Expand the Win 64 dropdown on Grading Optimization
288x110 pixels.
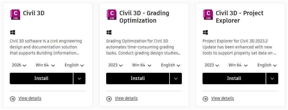[142, 65]
